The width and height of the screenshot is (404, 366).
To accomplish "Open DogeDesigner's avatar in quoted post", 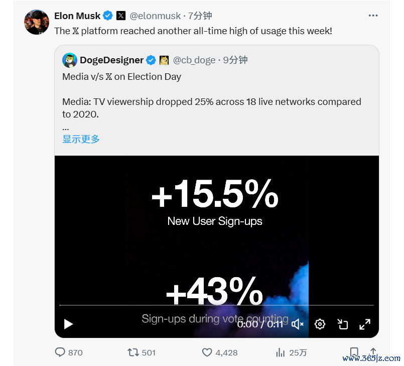I will pos(69,60).
